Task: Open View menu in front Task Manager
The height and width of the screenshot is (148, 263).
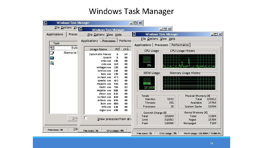Action: pos(163,39)
